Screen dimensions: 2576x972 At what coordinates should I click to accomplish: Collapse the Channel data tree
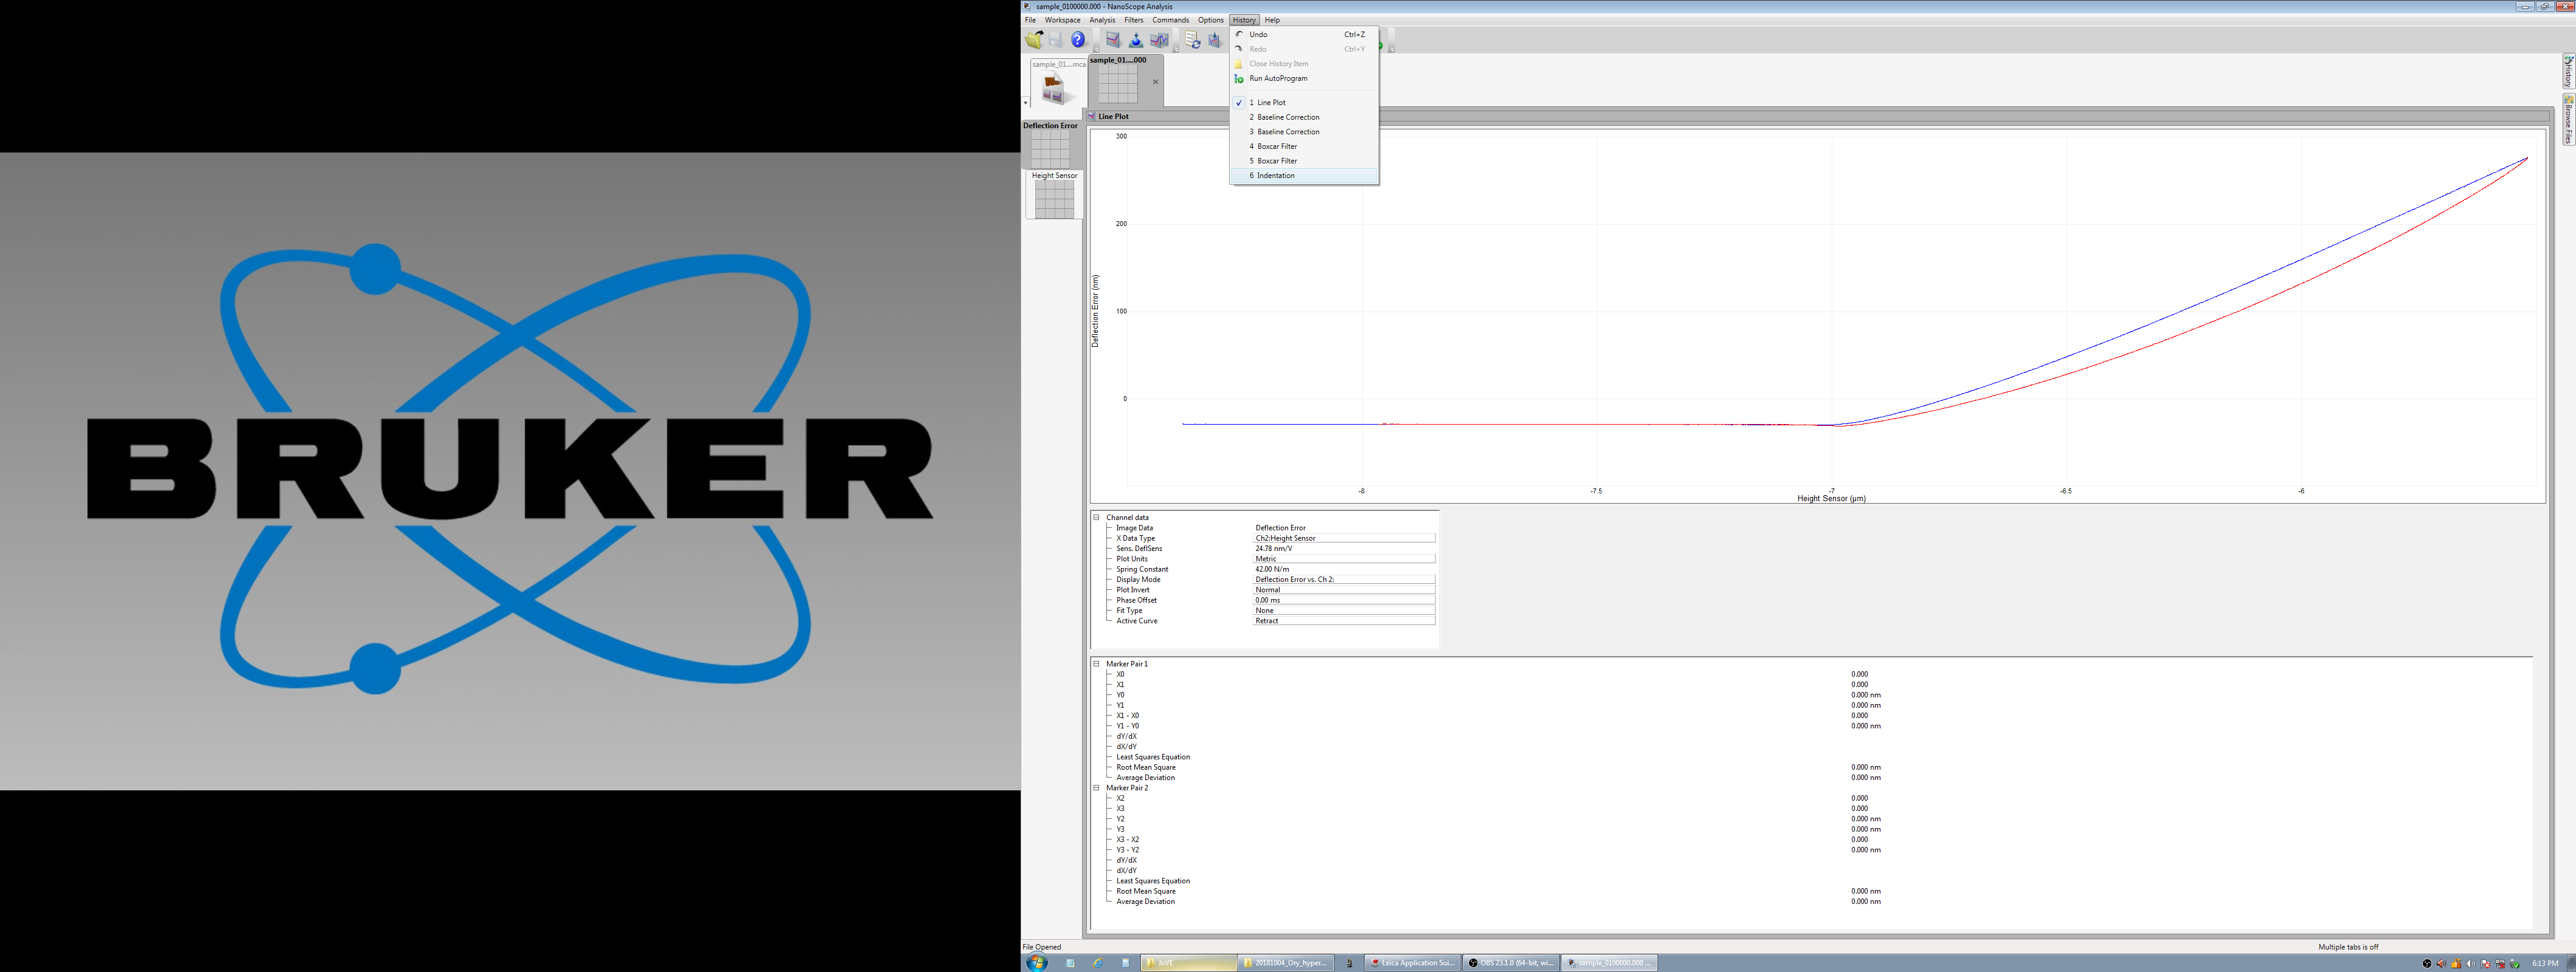coord(1096,517)
